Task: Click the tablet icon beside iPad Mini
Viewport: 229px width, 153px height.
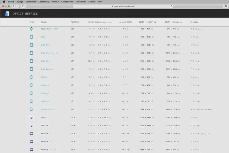Action: 31,45
